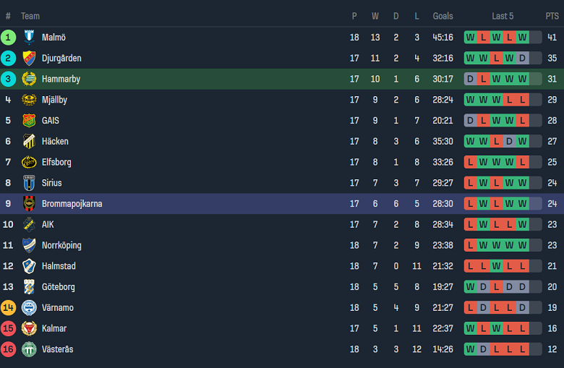Screen dimensions: 564x368
Task: Select the Brommapojkarna club logo
Action: [29, 204]
